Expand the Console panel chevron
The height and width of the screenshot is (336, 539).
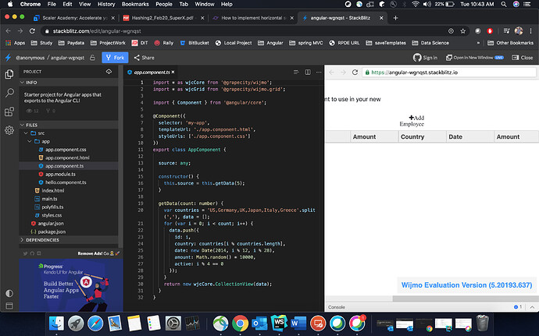pos(532,307)
